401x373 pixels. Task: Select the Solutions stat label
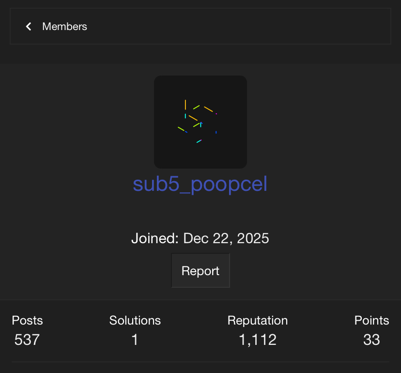pyautogui.click(x=135, y=321)
